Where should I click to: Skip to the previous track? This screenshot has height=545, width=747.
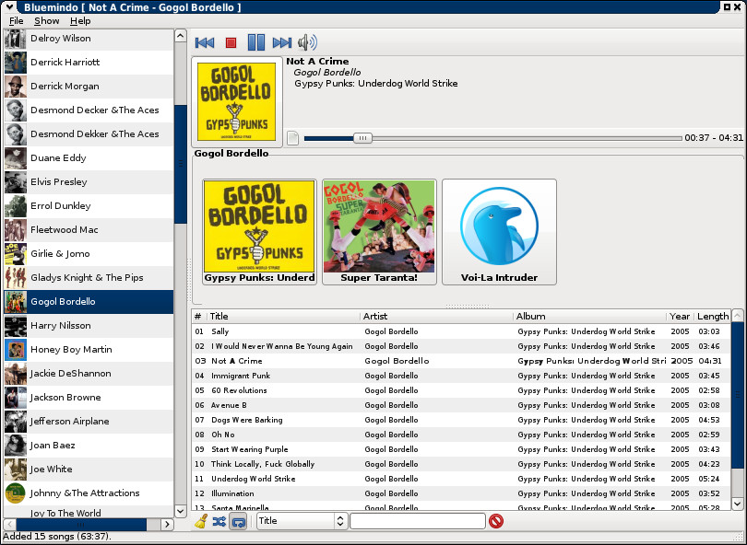(205, 42)
